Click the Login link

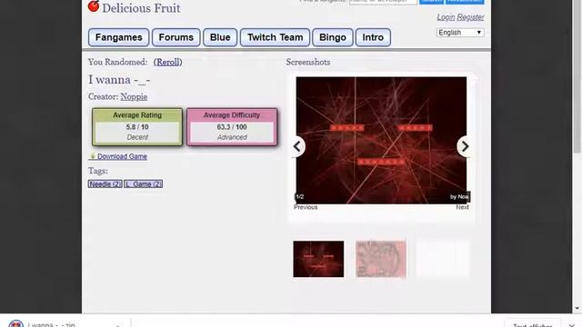coord(446,17)
